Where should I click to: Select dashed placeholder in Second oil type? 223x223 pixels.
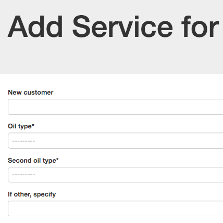pyautogui.click(x=23, y=175)
